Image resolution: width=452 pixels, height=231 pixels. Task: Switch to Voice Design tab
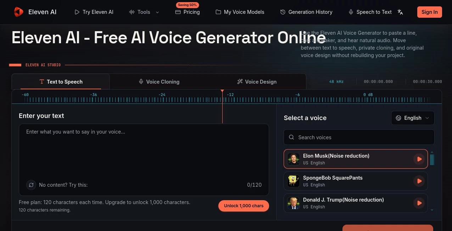pos(257,82)
